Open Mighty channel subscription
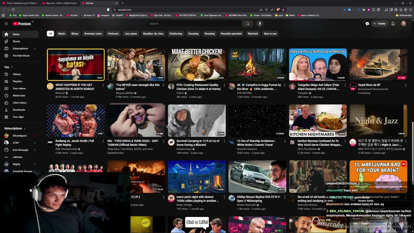This screenshot has width=414, height=233. coord(21,164)
